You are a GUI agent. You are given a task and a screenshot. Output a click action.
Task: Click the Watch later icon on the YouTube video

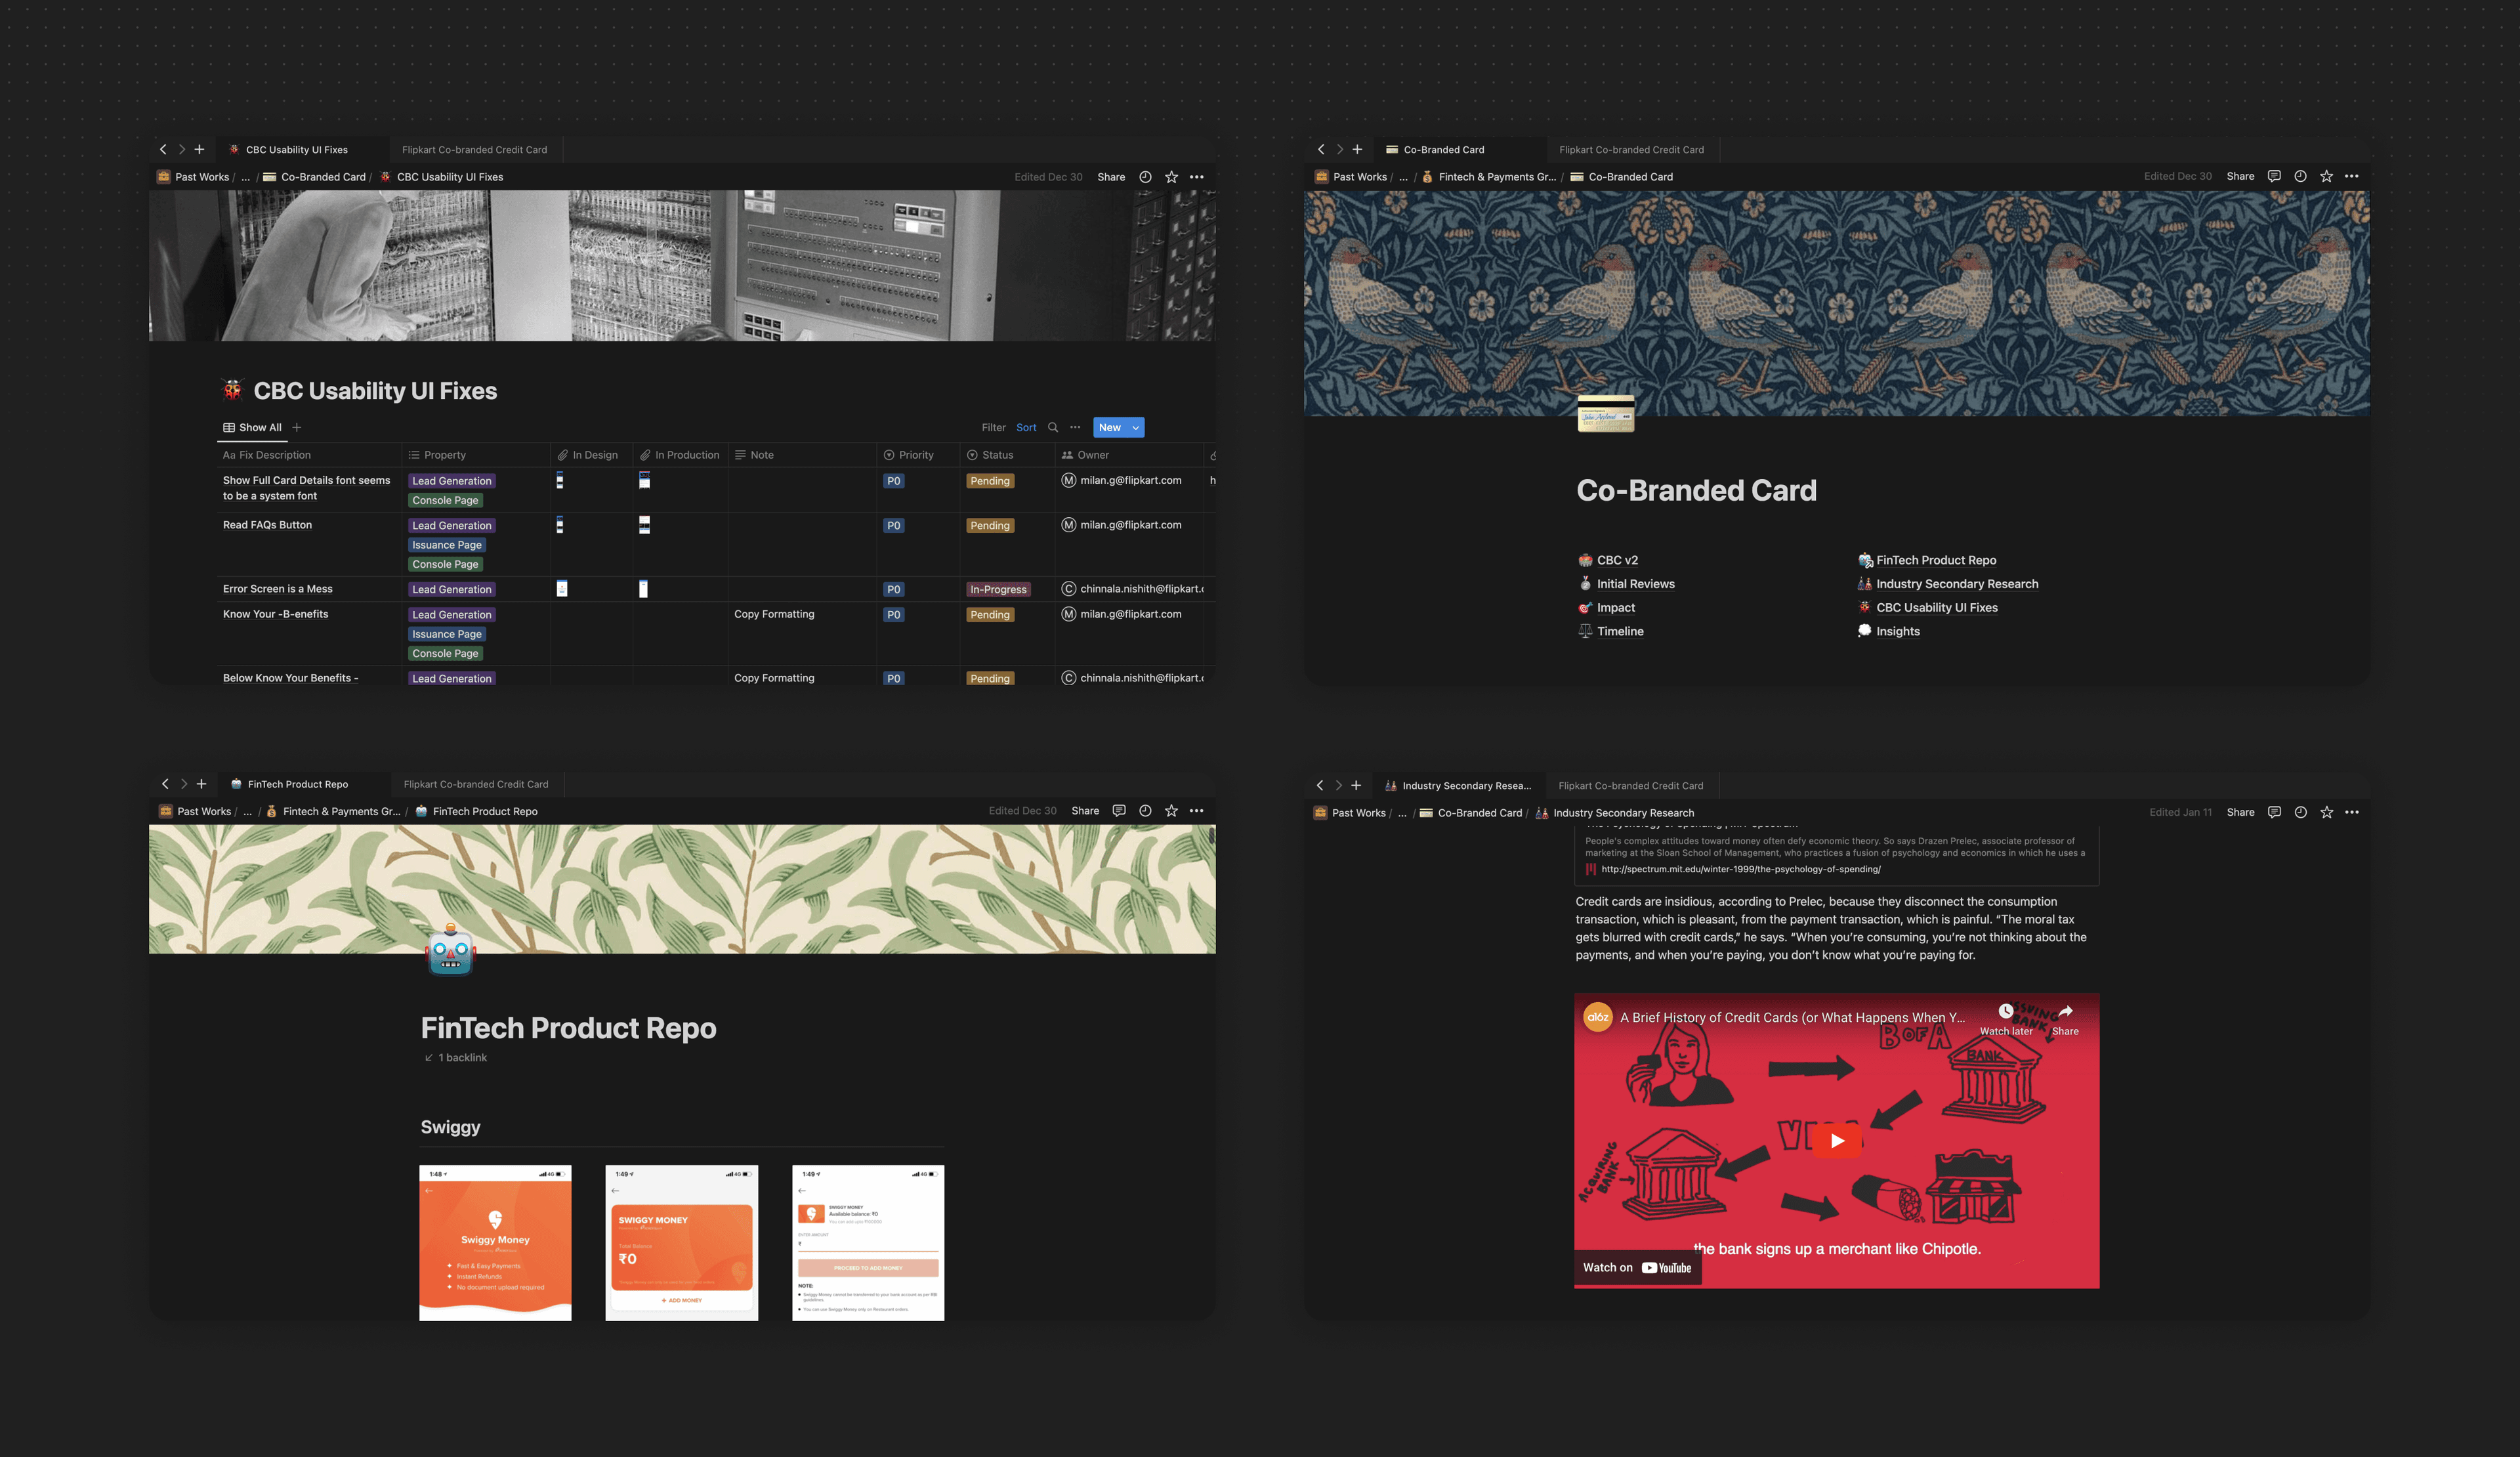(2005, 1011)
